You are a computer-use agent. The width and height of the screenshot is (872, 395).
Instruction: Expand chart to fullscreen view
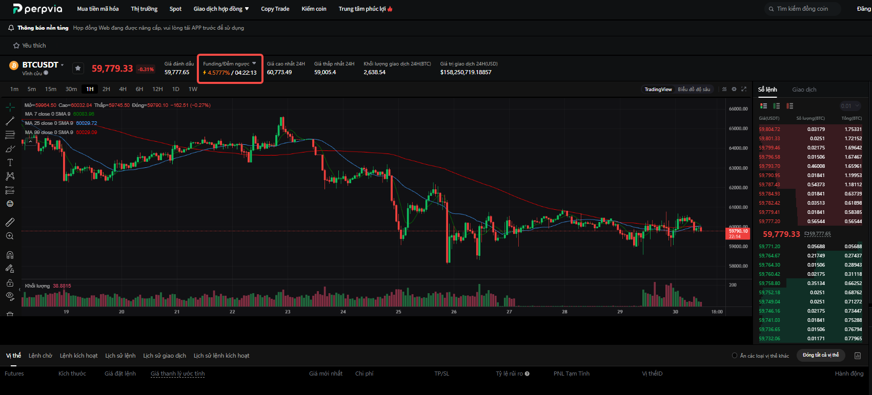point(744,89)
